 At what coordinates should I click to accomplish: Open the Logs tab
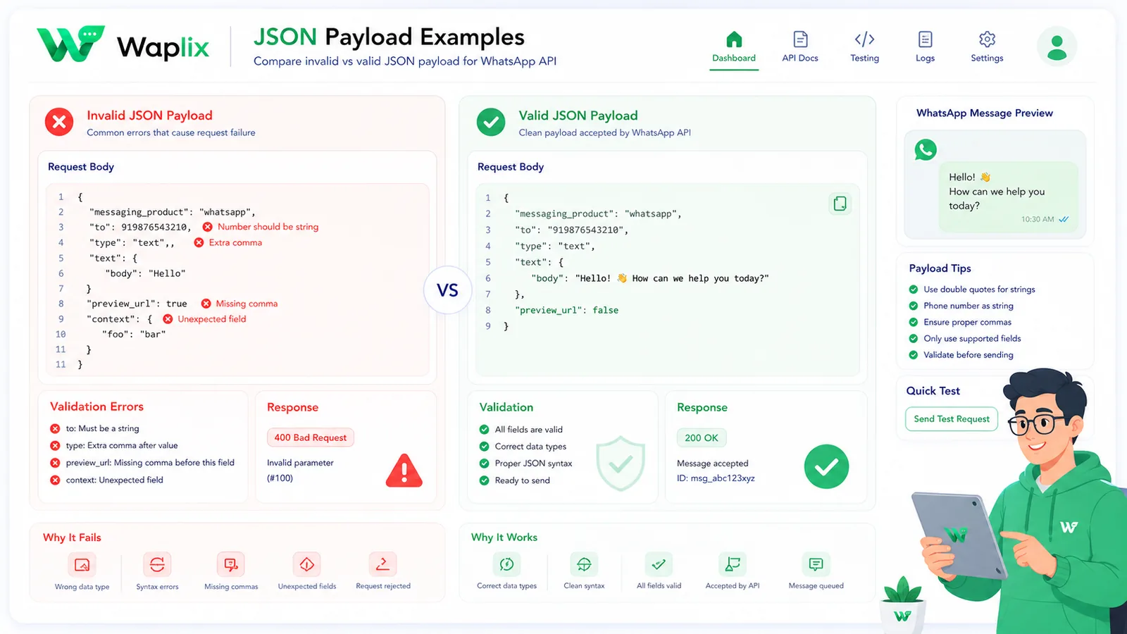(925, 47)
